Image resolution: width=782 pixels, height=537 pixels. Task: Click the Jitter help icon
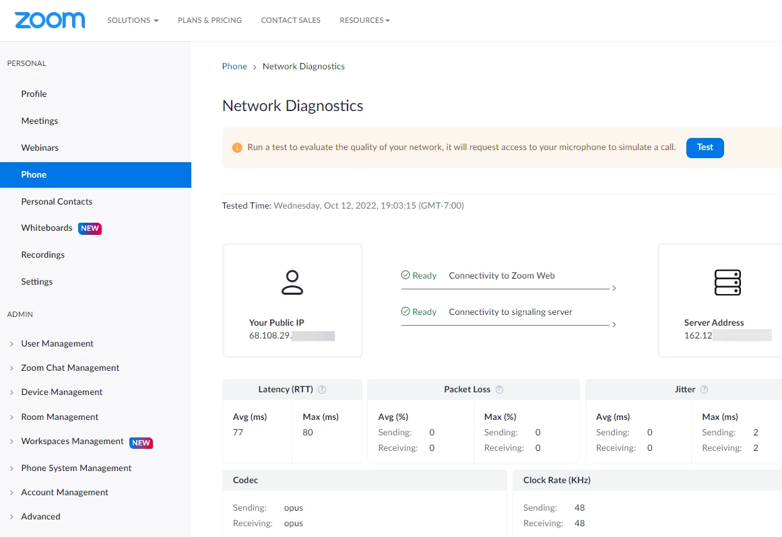click(704, 390)
